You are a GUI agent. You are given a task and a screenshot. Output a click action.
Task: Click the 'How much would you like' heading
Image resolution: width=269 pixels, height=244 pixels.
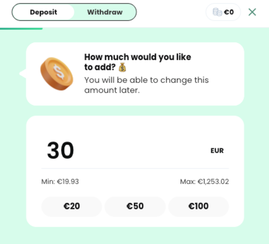pos(137,57)
